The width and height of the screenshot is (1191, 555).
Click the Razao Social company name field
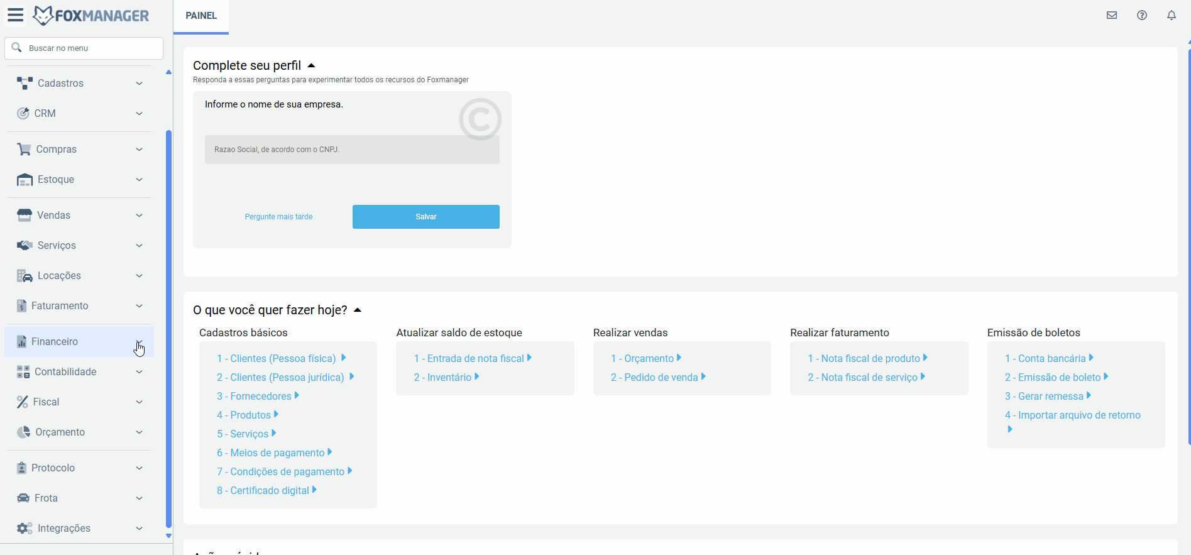(352, 150)
